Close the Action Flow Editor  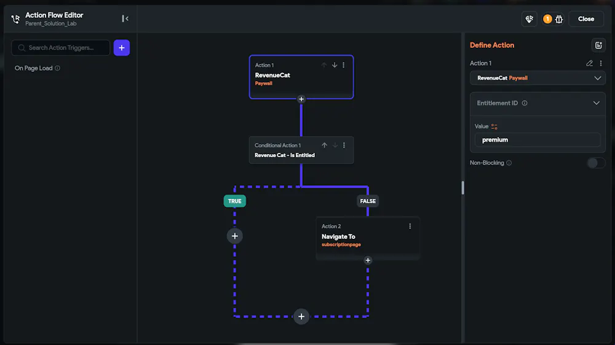pyautogui.click(x=586, y=19)
